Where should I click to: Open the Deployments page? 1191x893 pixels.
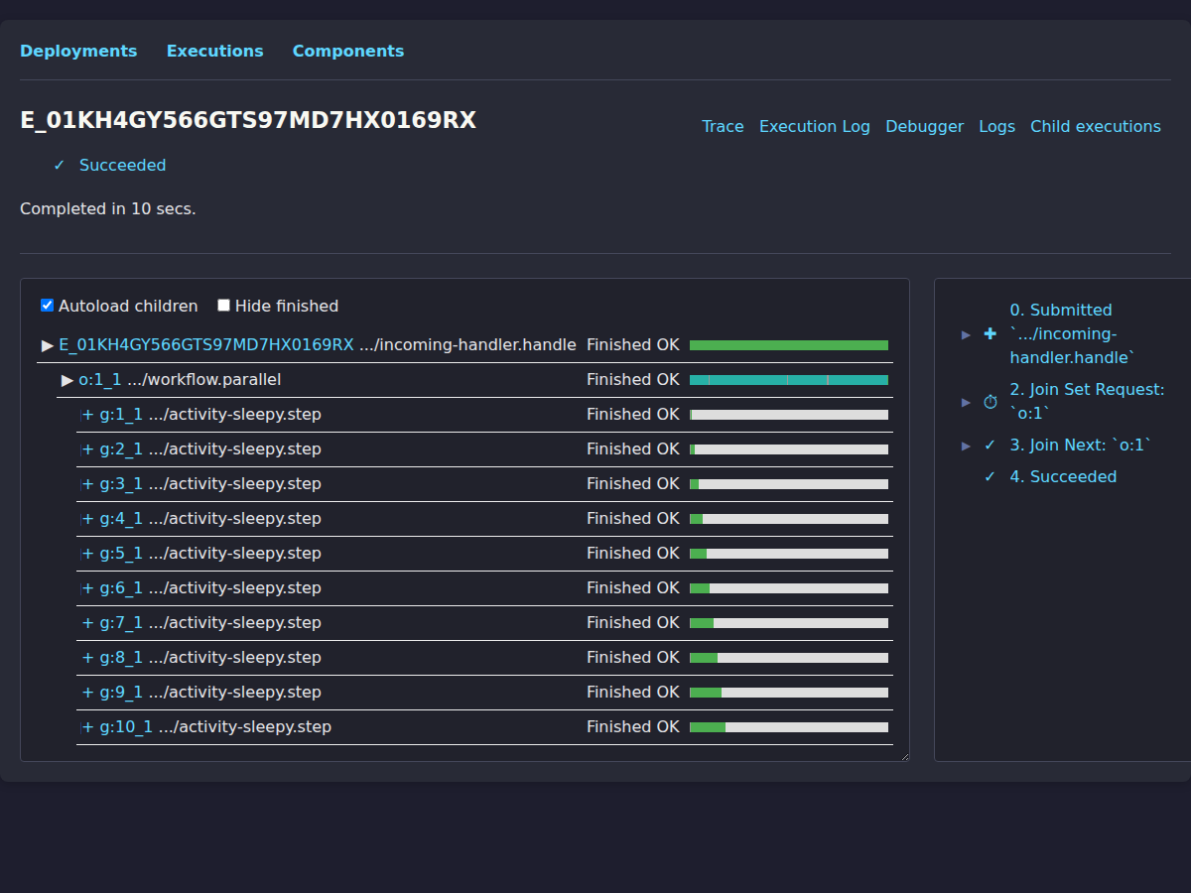[78, 51]
